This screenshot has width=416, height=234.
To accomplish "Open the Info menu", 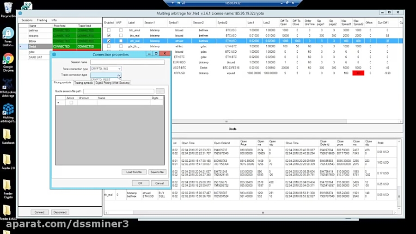I will click(x=54, y=20).
